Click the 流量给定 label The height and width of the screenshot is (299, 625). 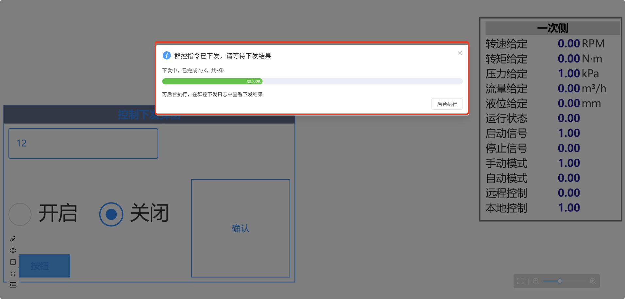pyautogui.click(x=506, y=88)
